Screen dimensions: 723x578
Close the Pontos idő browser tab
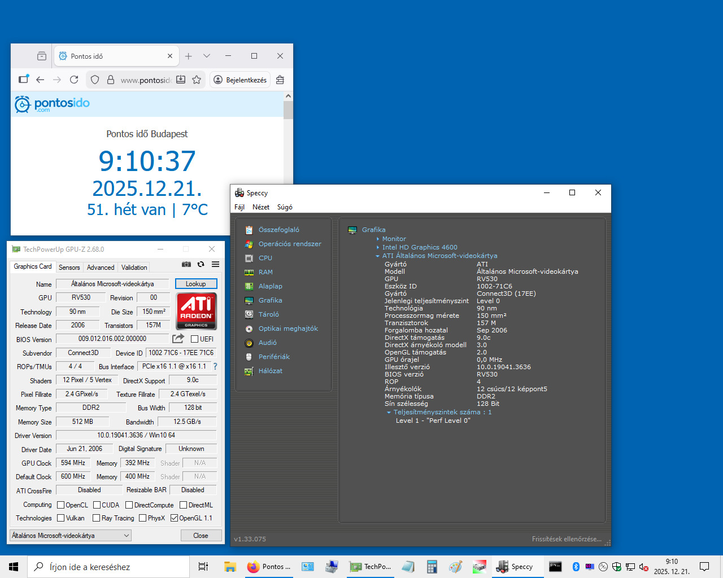click(x=170, y=56)
